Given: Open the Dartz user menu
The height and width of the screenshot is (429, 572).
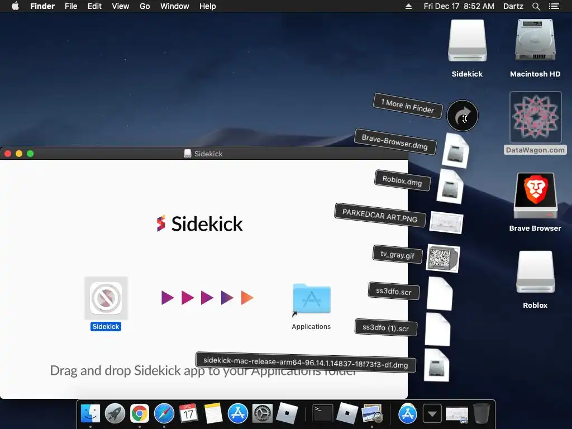Looking at the screenshot, I should click(x=513, y=6).
